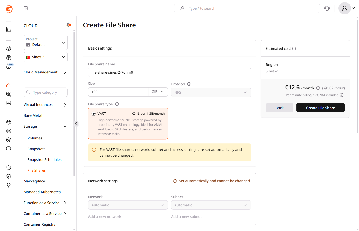Open the circular arrows sidebar icon
The image size is (359, 231).
pos(9,131)
